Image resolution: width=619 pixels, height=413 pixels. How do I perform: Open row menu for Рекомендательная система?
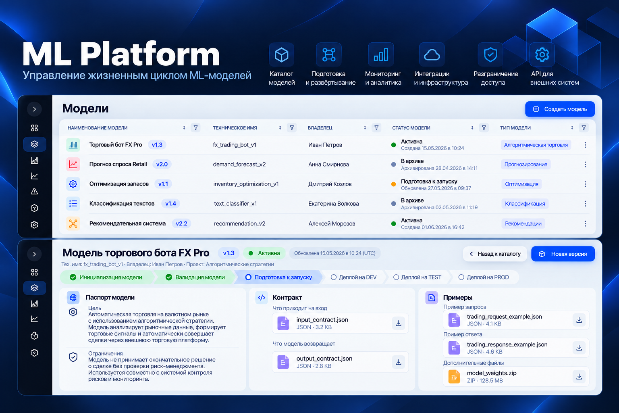point(585,223)
